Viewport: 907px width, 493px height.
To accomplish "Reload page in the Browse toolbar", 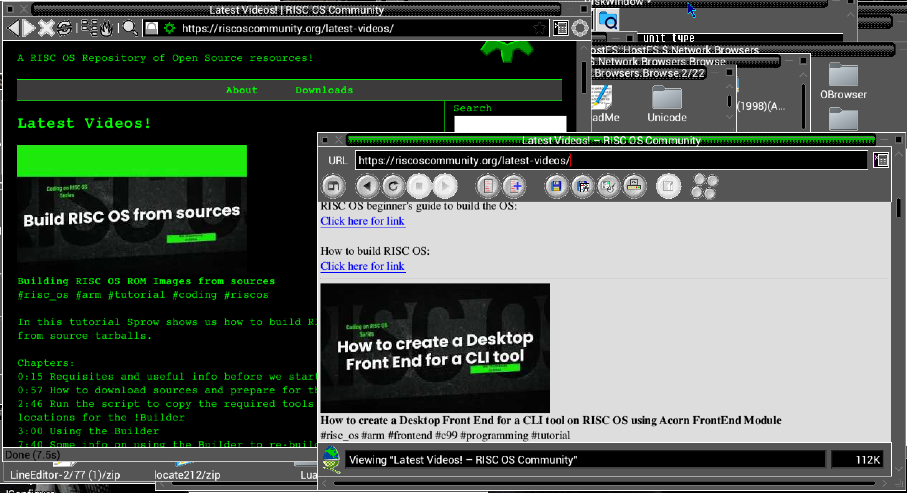I will tap(393, 186).
